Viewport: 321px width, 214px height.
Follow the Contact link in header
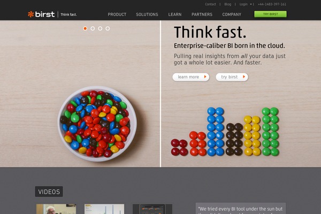tap(210, 4)
